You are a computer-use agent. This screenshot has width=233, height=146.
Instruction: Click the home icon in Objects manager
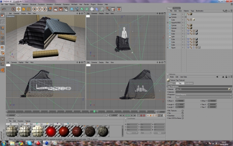point(226,11)
